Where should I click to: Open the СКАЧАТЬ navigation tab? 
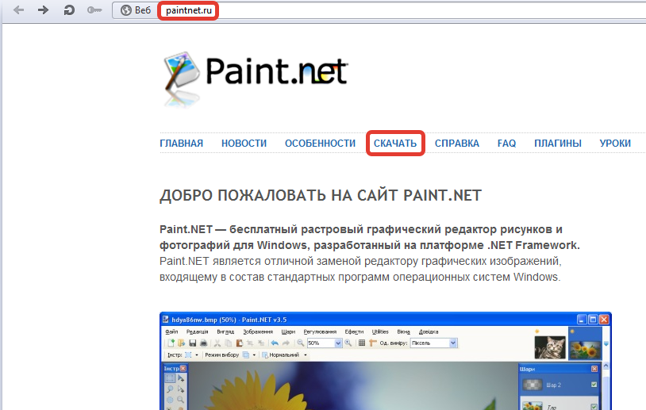[x=395, y=144]
